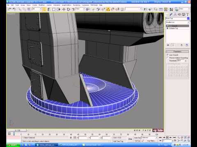Click Add Time Tag

point(118,141)
